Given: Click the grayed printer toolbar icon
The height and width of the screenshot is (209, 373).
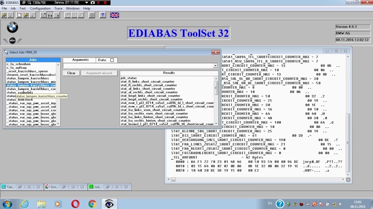Looking at the screenshot, I should coord(92,15).
